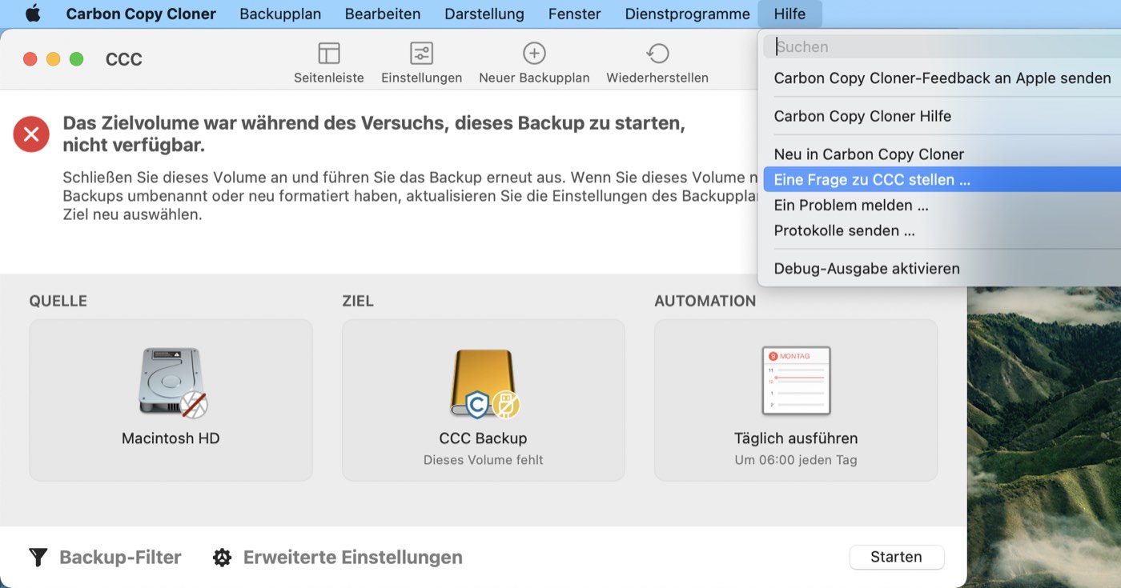The width and height of the screenshot is (1121, 588).
Task: Open the Backupplan menu
Action: point(280,14)
